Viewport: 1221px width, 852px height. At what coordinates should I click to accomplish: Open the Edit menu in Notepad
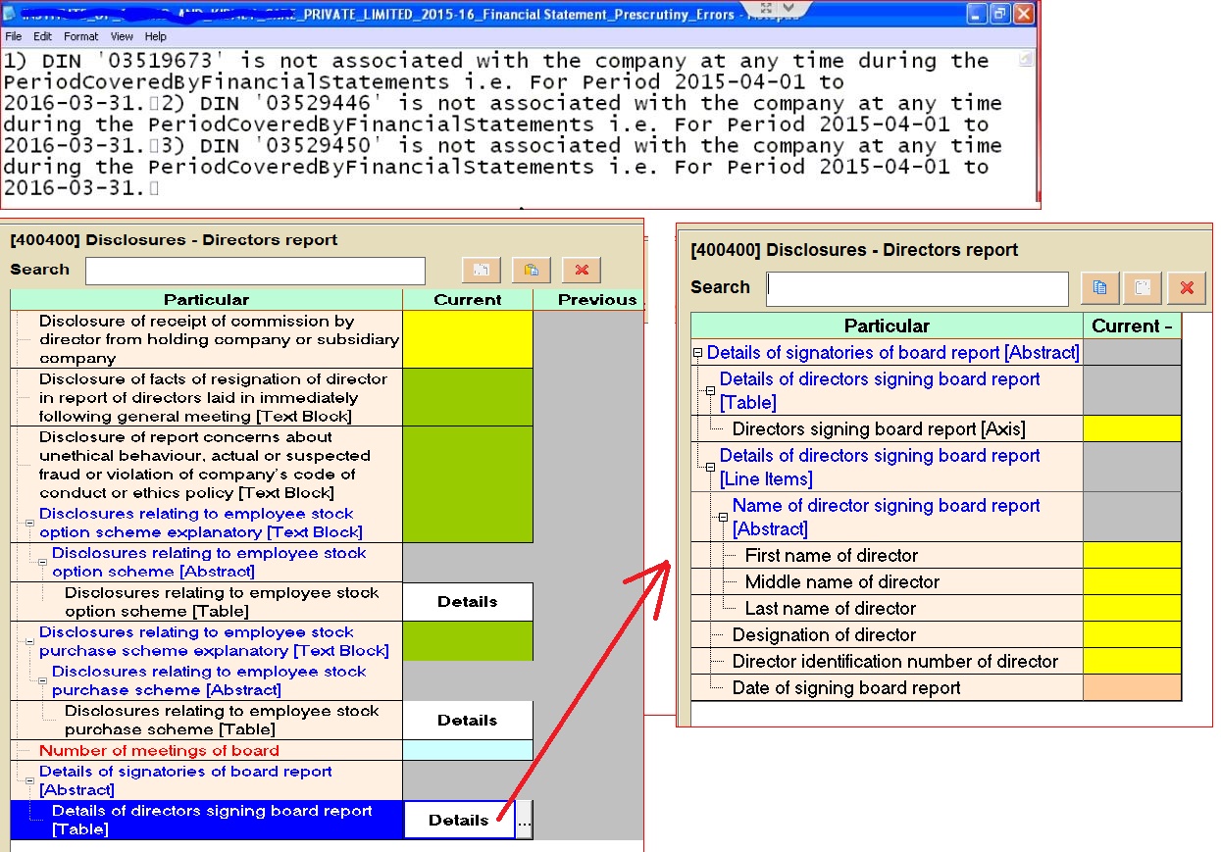click(42, 36)
